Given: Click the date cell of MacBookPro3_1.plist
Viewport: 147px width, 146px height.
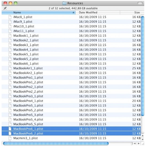Looking at the screenshot, I should (x=93, y=96).
